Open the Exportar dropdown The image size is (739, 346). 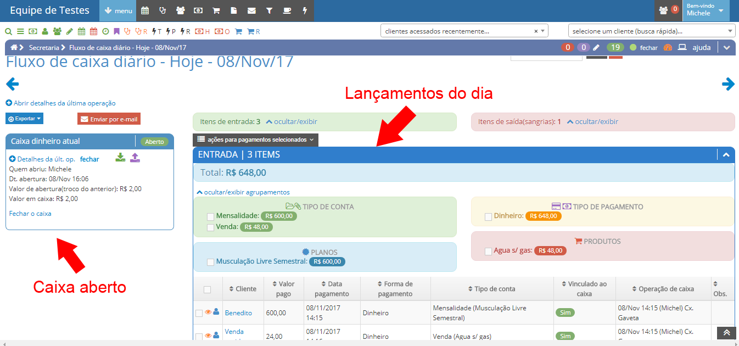click(24, 119)
